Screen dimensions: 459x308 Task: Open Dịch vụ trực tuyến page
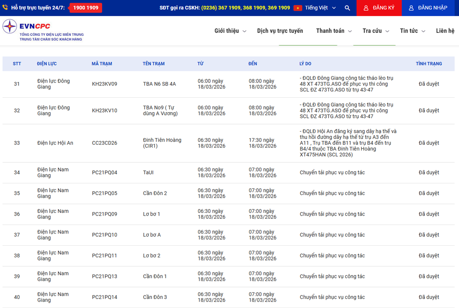(x=280, y=31)
